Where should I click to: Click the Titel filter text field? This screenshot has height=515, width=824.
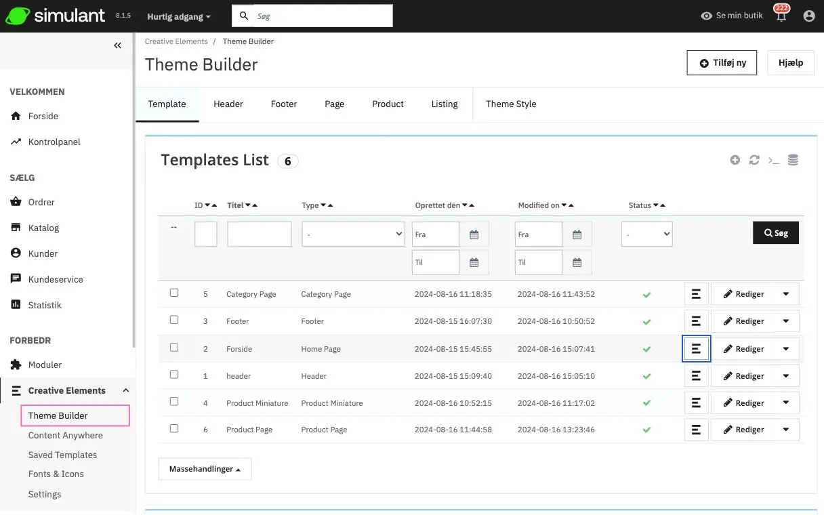click(259, 234)
